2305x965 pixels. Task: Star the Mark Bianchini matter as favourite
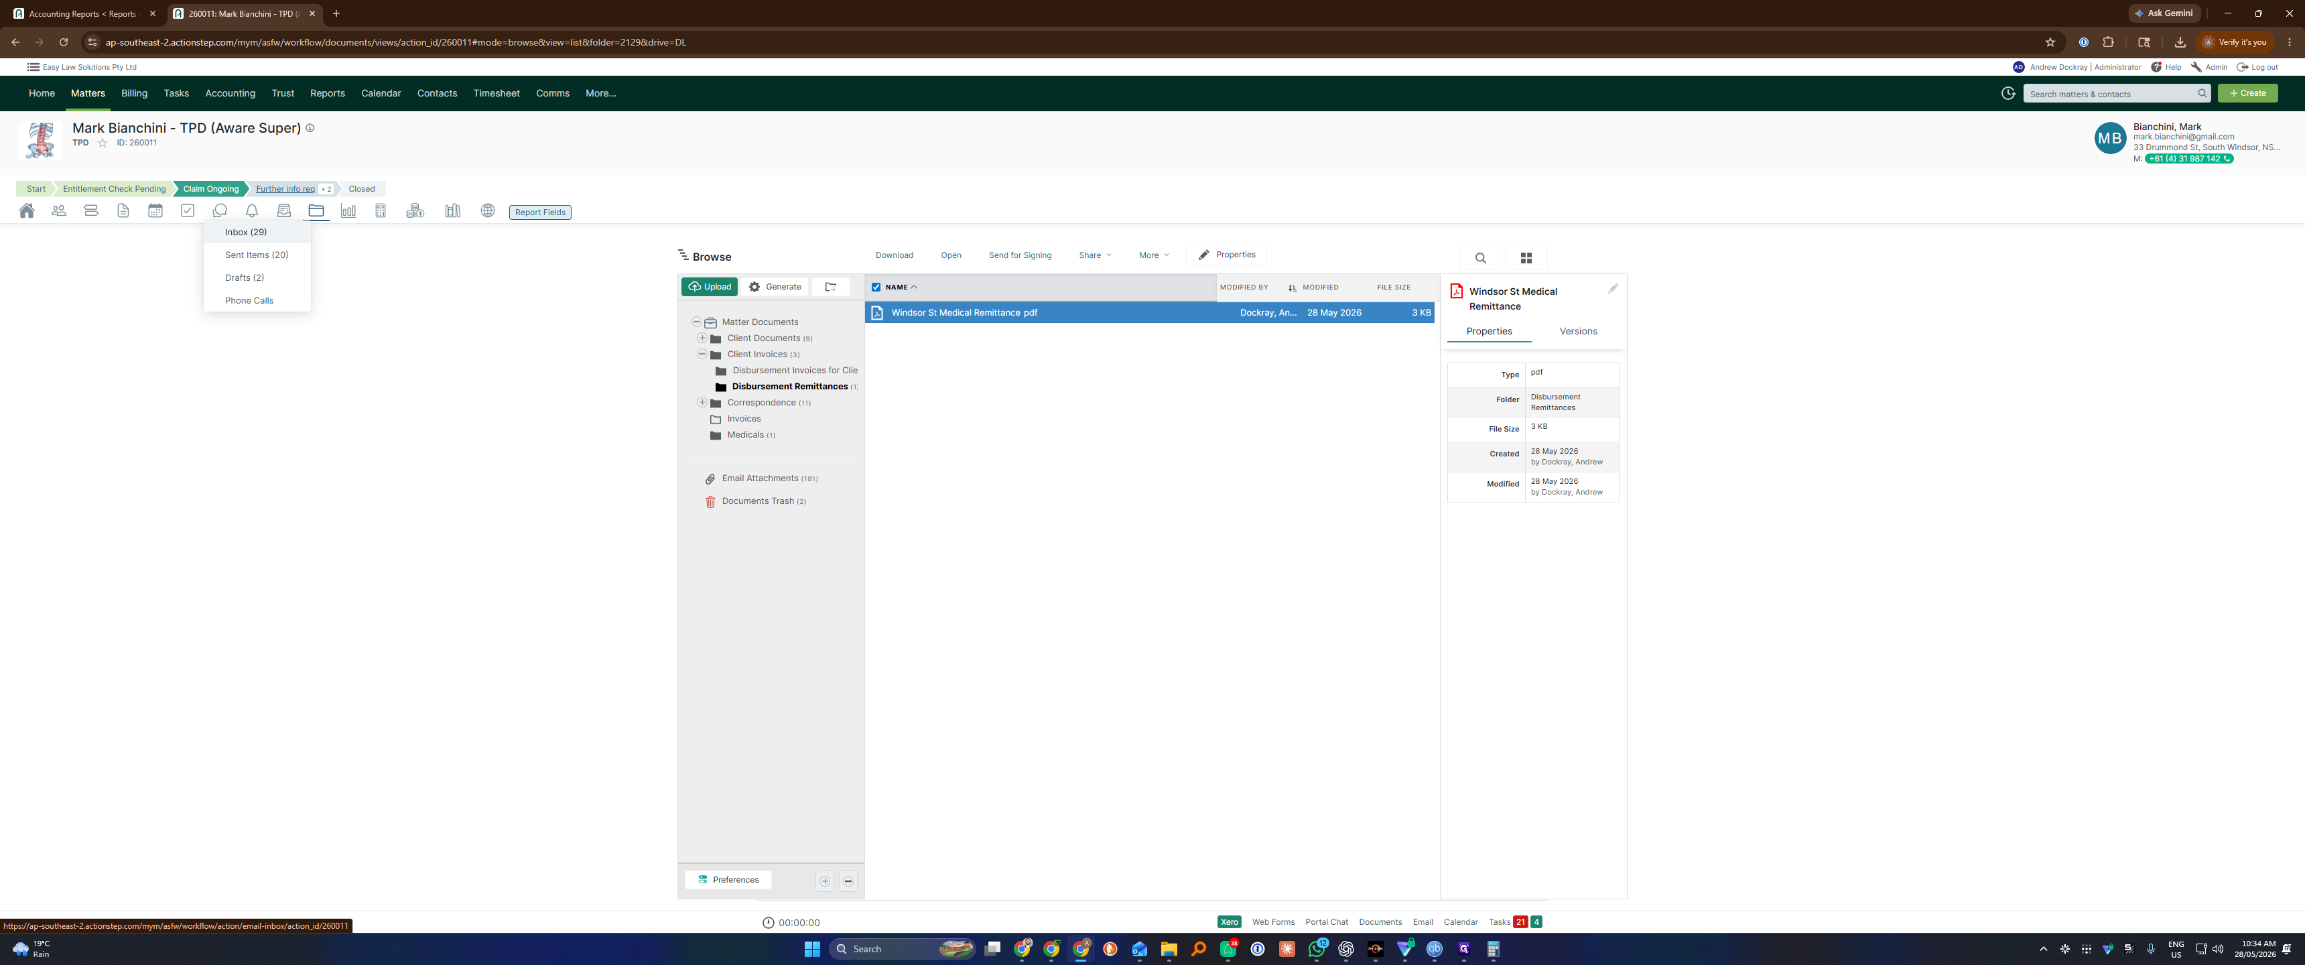(x=102, y=143)
